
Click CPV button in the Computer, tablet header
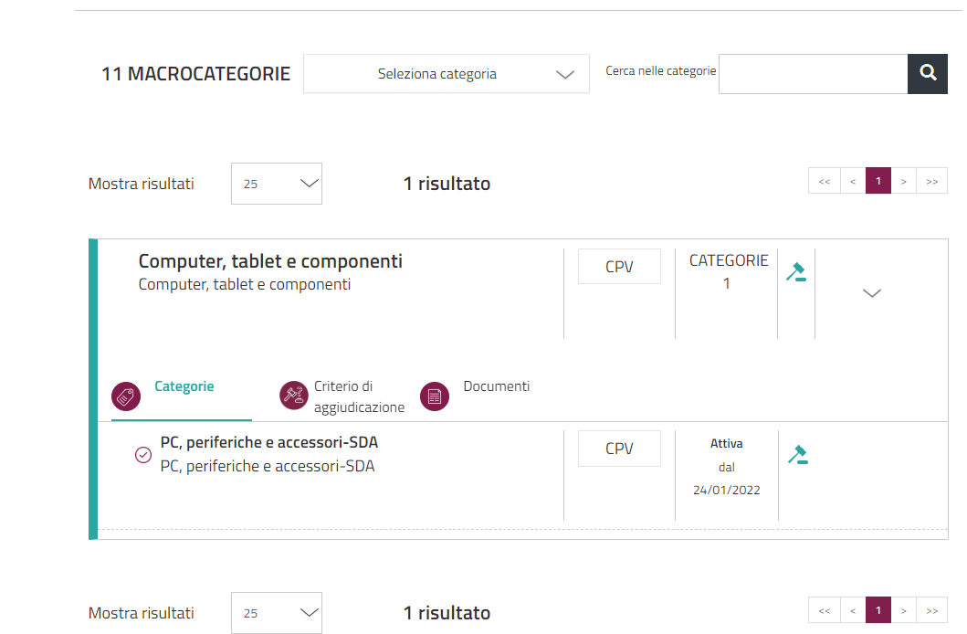click(619, 268)
